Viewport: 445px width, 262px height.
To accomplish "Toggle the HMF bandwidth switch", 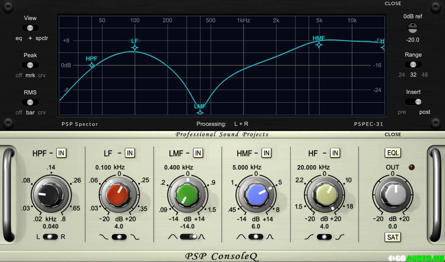I will point(256,237).
